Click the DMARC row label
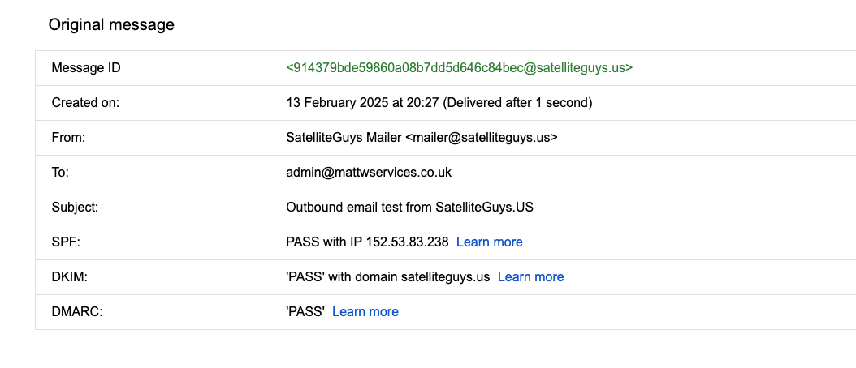 tap(75, 311)
